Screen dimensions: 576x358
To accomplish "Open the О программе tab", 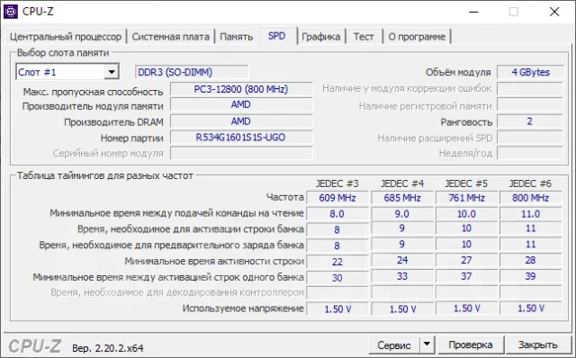I will [x=417, y=37].
